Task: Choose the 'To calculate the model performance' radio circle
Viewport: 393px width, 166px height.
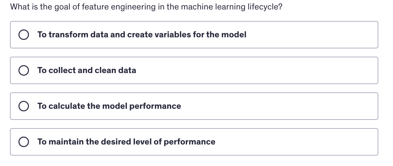Action: (x=24, y=106)
